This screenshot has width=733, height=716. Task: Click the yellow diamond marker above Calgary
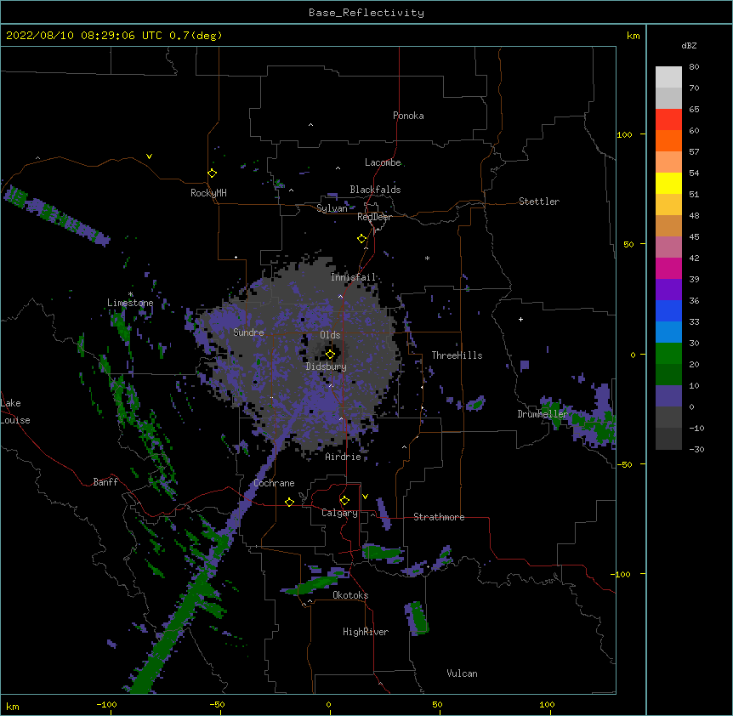click(x=345, y=501)
